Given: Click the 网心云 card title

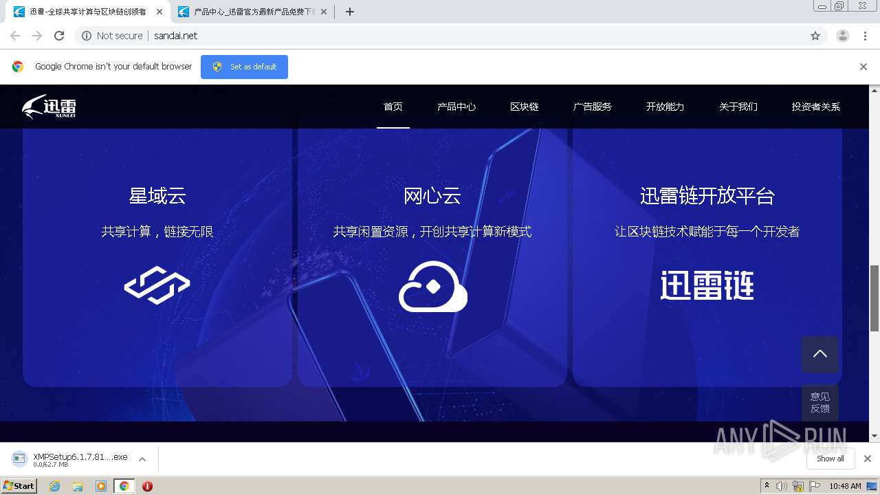Looking at the screenshot, I should coord(432,196).
